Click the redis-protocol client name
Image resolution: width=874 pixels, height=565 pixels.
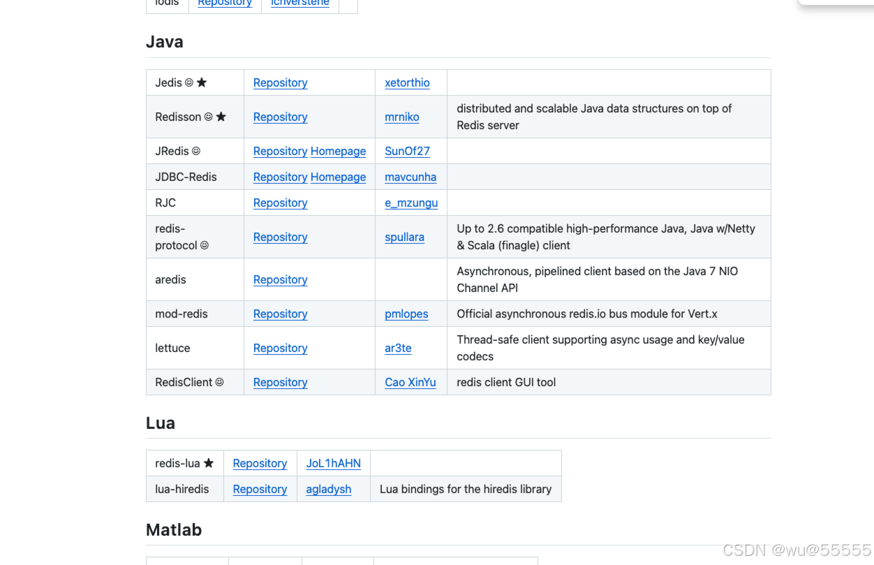(177, 237)
